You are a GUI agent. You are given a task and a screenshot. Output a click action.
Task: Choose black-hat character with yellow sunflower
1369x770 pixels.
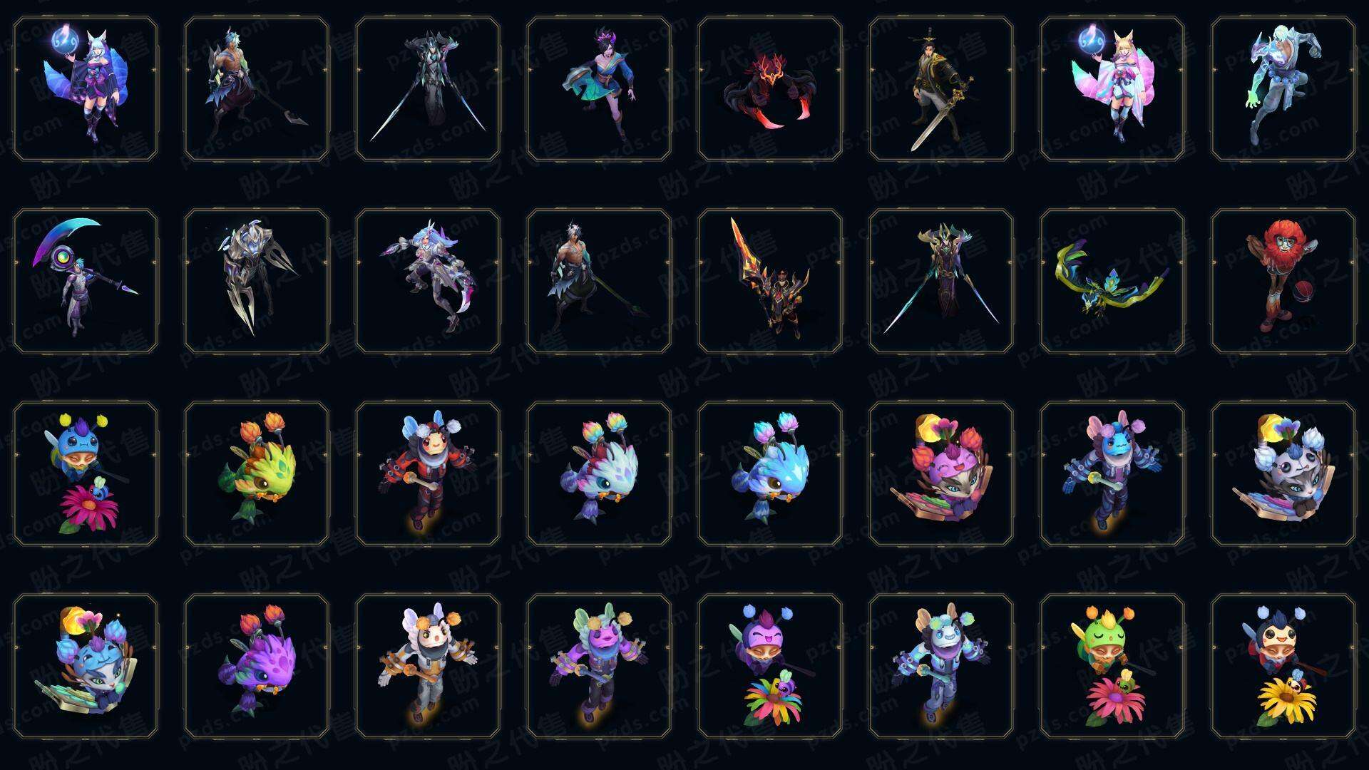pos(1283,666)
